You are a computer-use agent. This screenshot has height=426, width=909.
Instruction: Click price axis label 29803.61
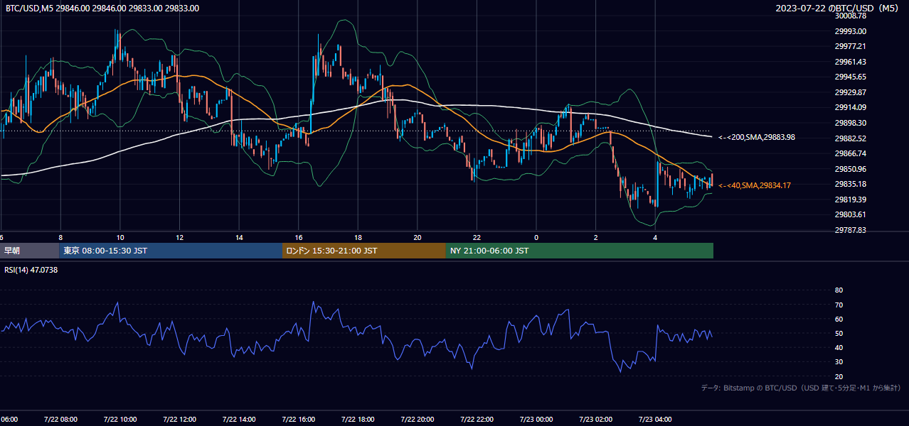pyautogui.click(x=850, y=214)
